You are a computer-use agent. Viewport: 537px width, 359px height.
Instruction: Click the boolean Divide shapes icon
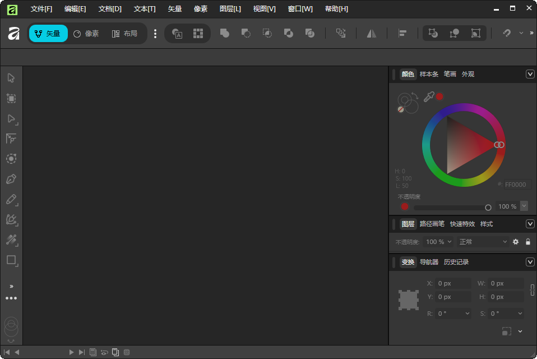coord(309,33)
